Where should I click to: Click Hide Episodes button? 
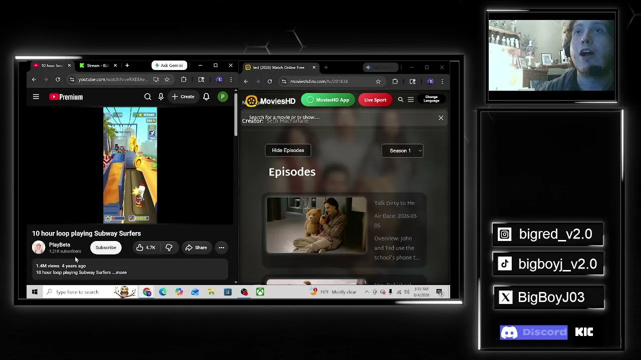click(x=288, y=150)
